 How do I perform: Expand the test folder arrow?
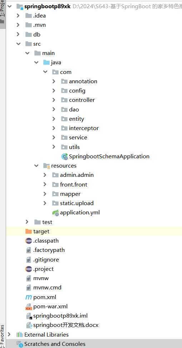point(27,222)
